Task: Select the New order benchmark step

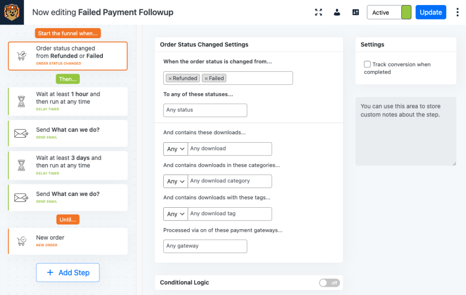Action: point(68,241)
